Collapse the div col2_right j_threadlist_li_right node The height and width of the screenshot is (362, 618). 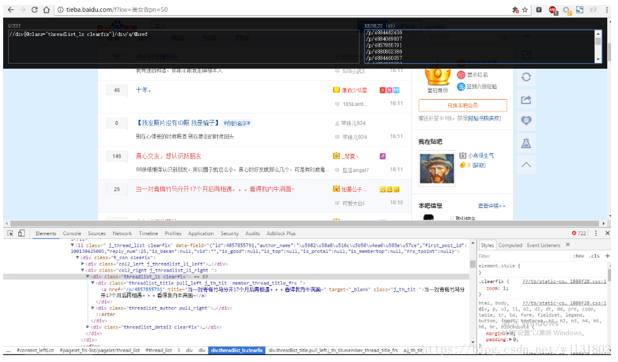coord(83,271)
